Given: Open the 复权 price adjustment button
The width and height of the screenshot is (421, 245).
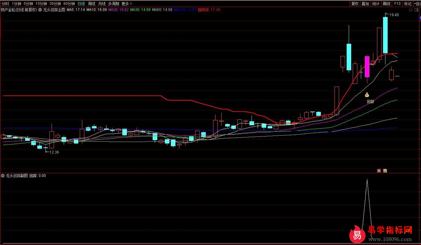Looking at the screenshot, I should (355, 4).
